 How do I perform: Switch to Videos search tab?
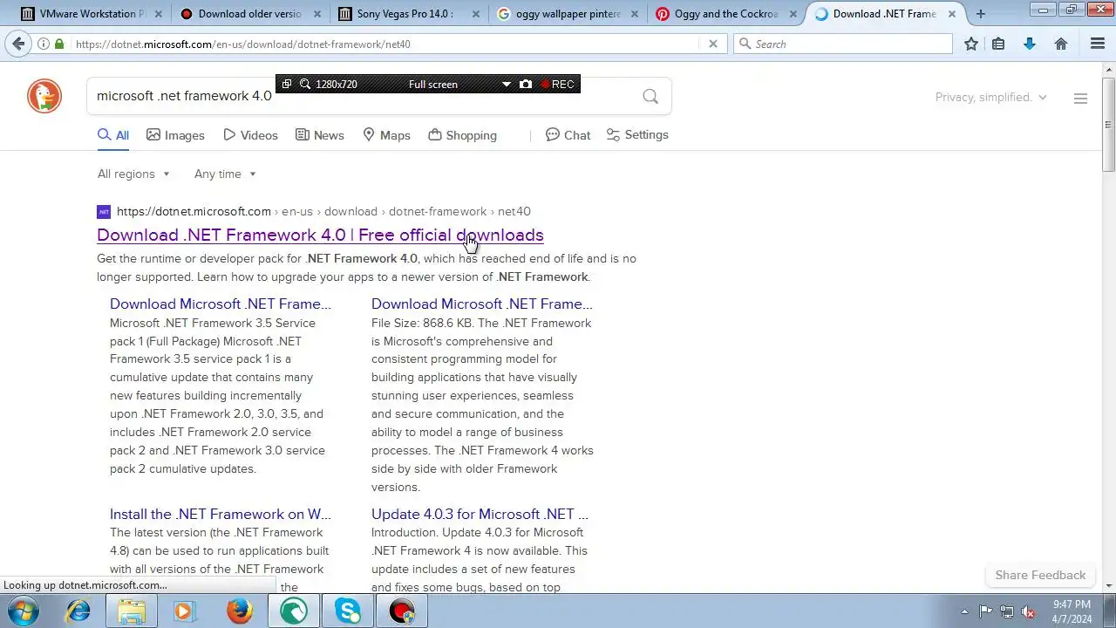(x=250, y=135)
